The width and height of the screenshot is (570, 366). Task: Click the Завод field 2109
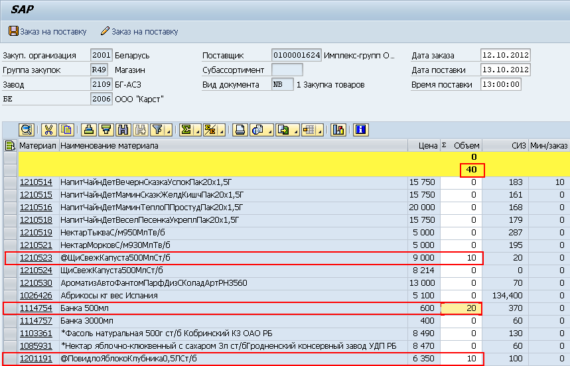pos(101,84)
